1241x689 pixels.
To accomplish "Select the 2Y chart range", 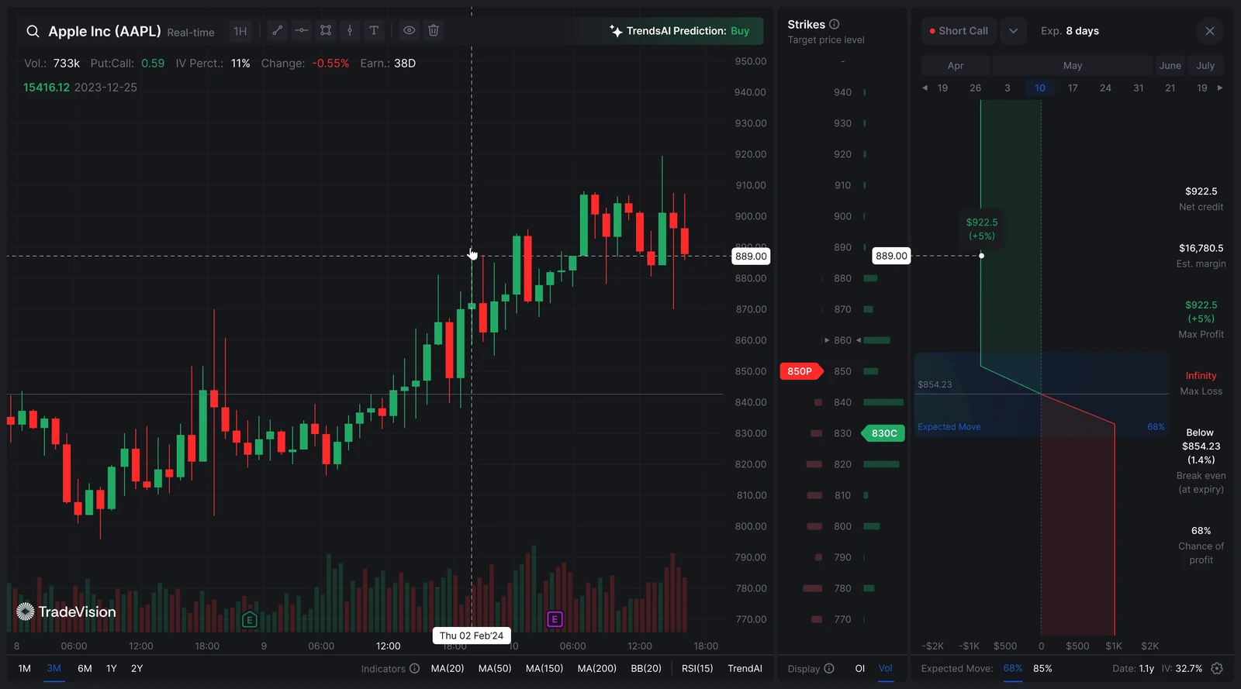I will 137,668.
